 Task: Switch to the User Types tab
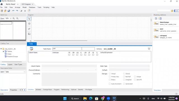coord(18,65)
